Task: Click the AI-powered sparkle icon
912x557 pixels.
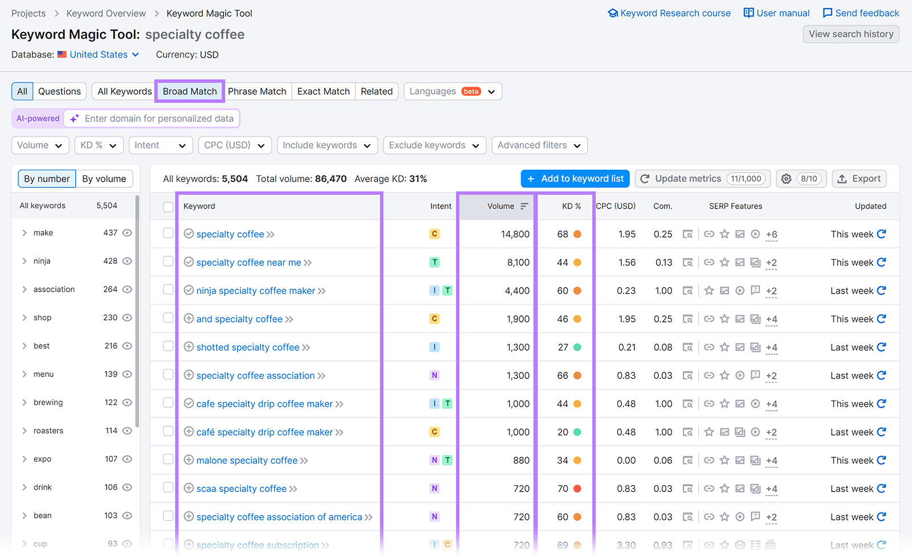Action: coord(74,118)
